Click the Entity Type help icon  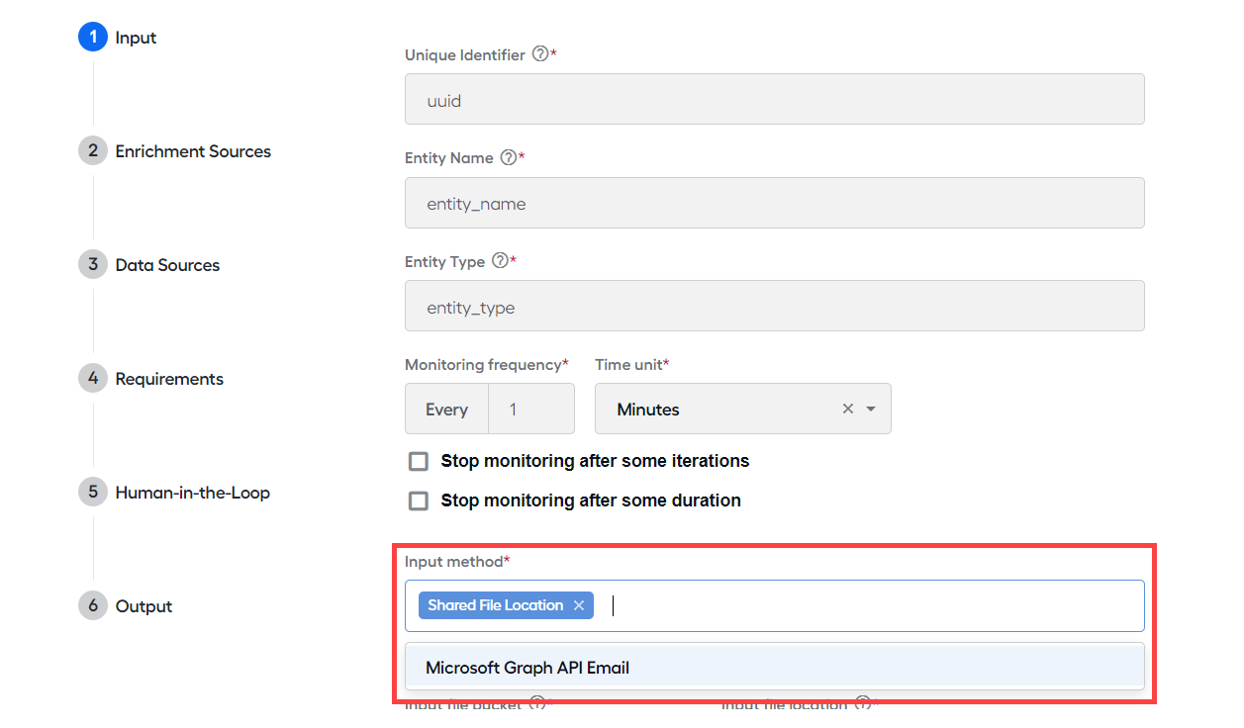pyautogui.click(x=500, y=261)
